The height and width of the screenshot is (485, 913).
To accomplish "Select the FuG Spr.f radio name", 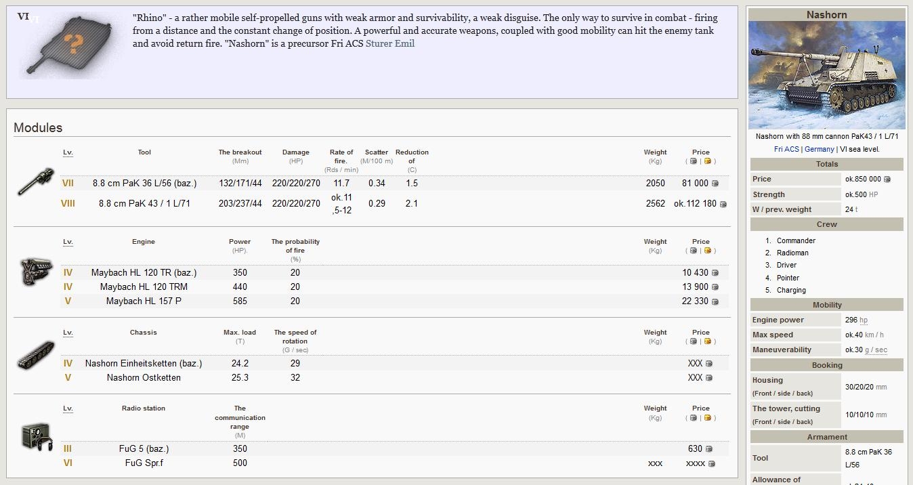I will [144, 463].
